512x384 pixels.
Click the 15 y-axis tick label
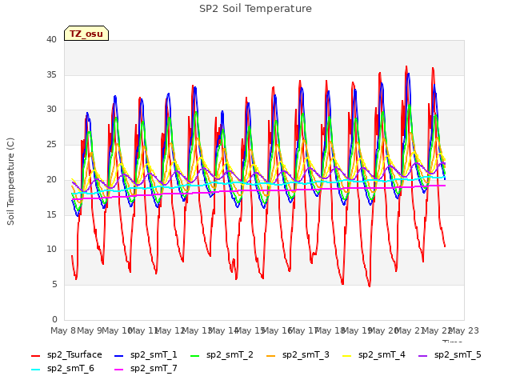click(x=51, y=214)
